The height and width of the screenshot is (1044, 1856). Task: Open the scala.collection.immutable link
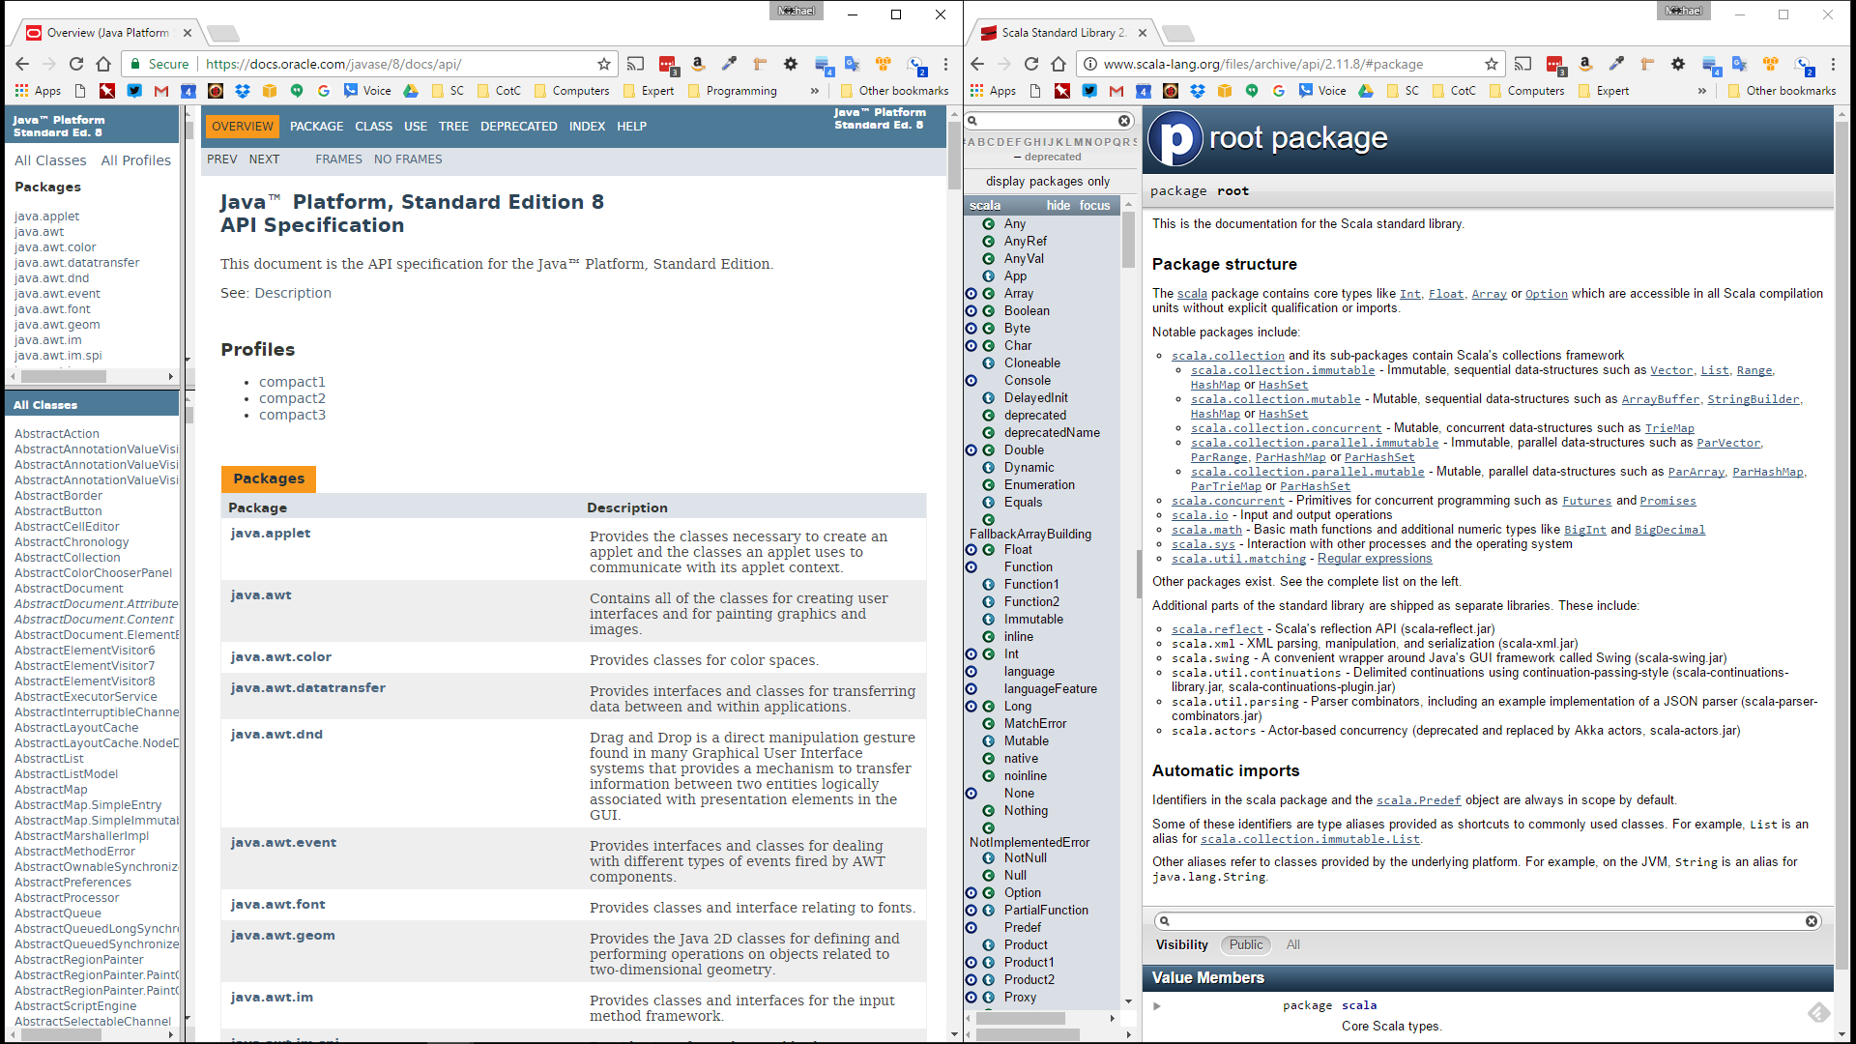point(1282,370)
